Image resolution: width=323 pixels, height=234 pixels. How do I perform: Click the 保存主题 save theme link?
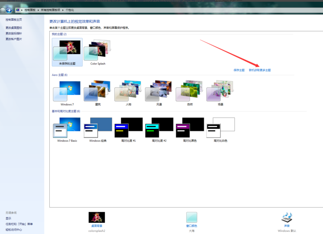(239, 70)
